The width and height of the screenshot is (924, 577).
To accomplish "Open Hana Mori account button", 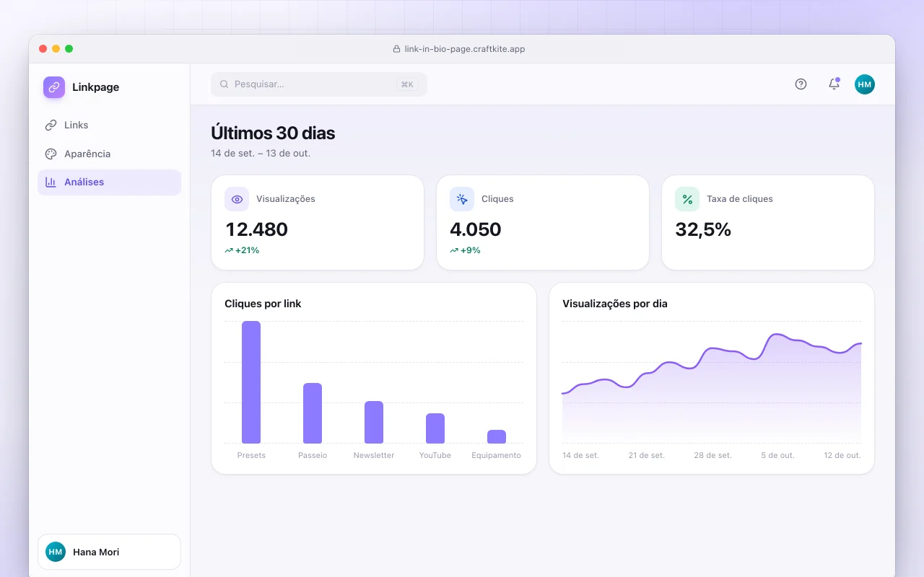I will click(109, 552).
